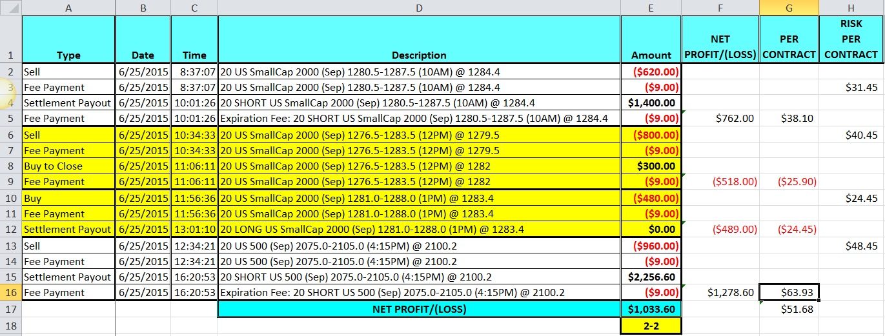Select the 10:01:26 time cell in row 4
This screenshot has width=885, height=336.
click(x=194, y=103)
